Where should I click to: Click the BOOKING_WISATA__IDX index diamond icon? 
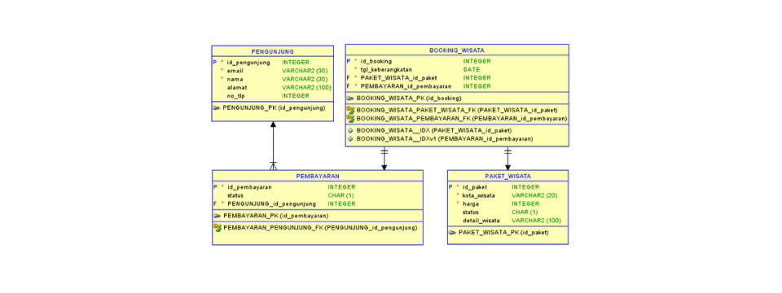[350, 130]
